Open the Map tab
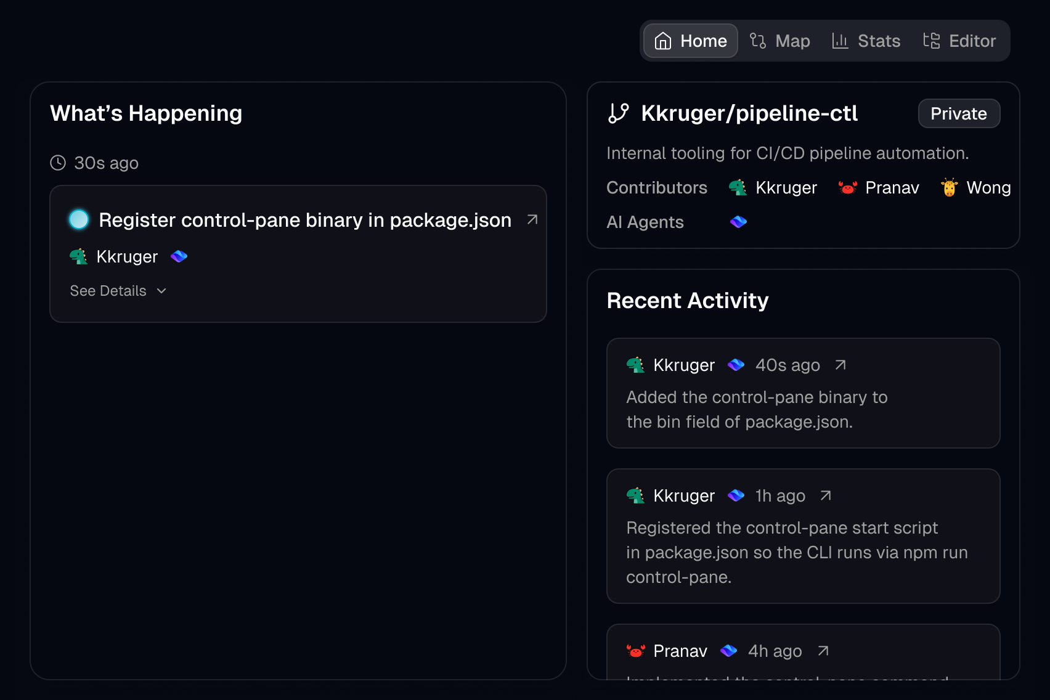This screenshot has height=700, width=1050. [780, 41]
